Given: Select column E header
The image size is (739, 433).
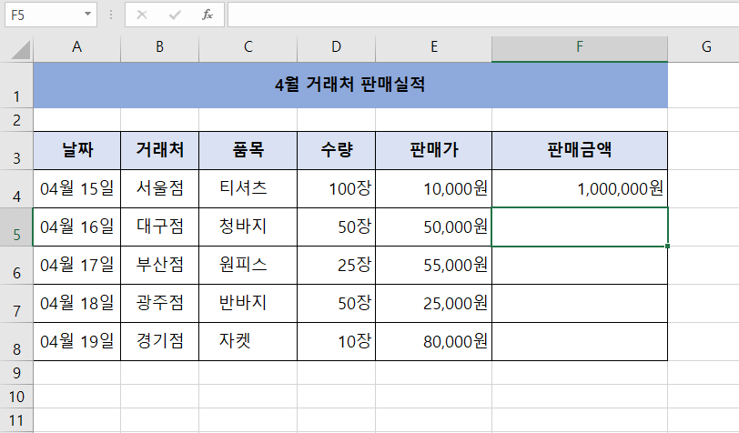Looking at the screenshot, I should (x=433, y=49).
